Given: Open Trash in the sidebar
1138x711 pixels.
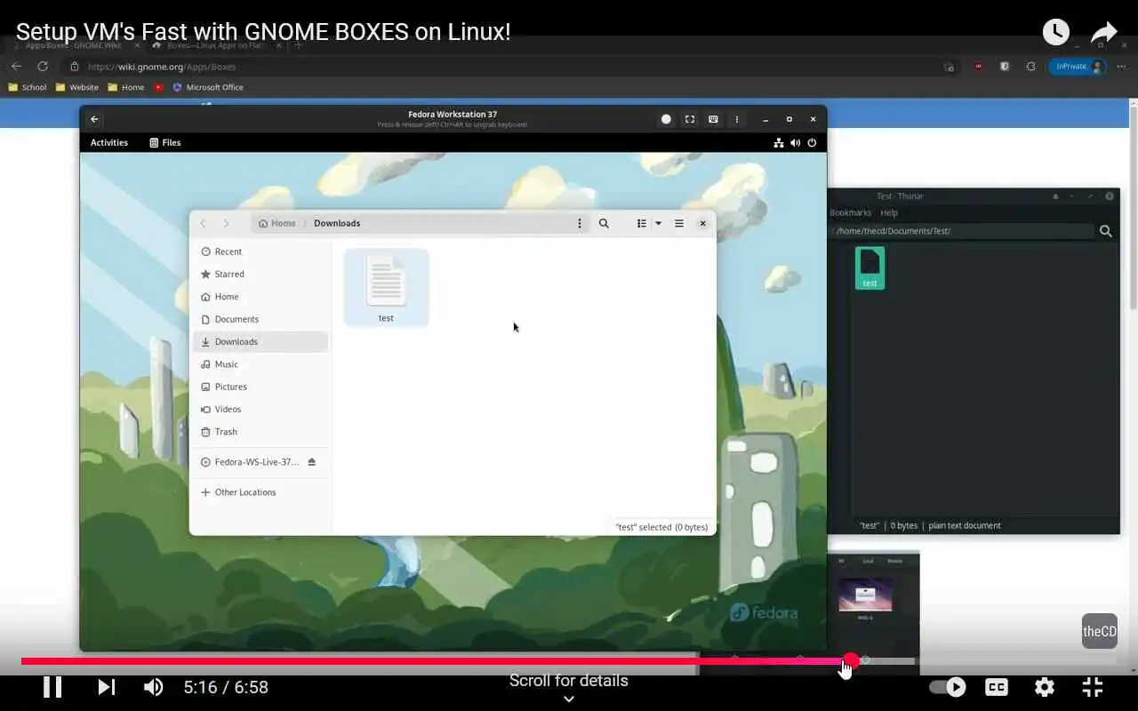Looking at the screenshot, I should (x=260, y=431).
